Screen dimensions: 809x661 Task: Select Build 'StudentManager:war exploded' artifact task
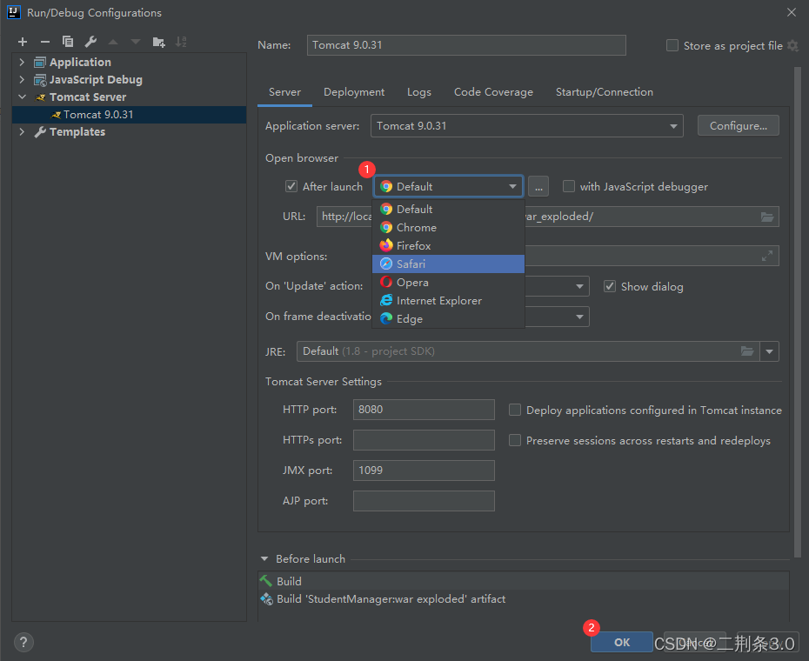coord(523,599)
